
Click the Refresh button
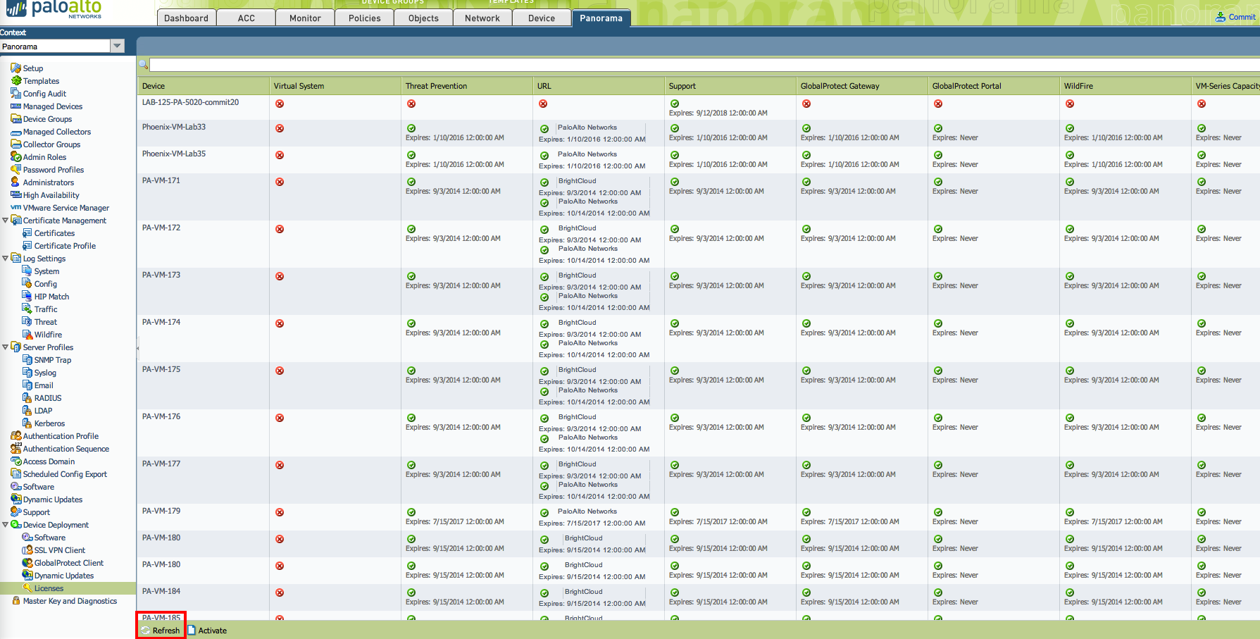(161, 630)
